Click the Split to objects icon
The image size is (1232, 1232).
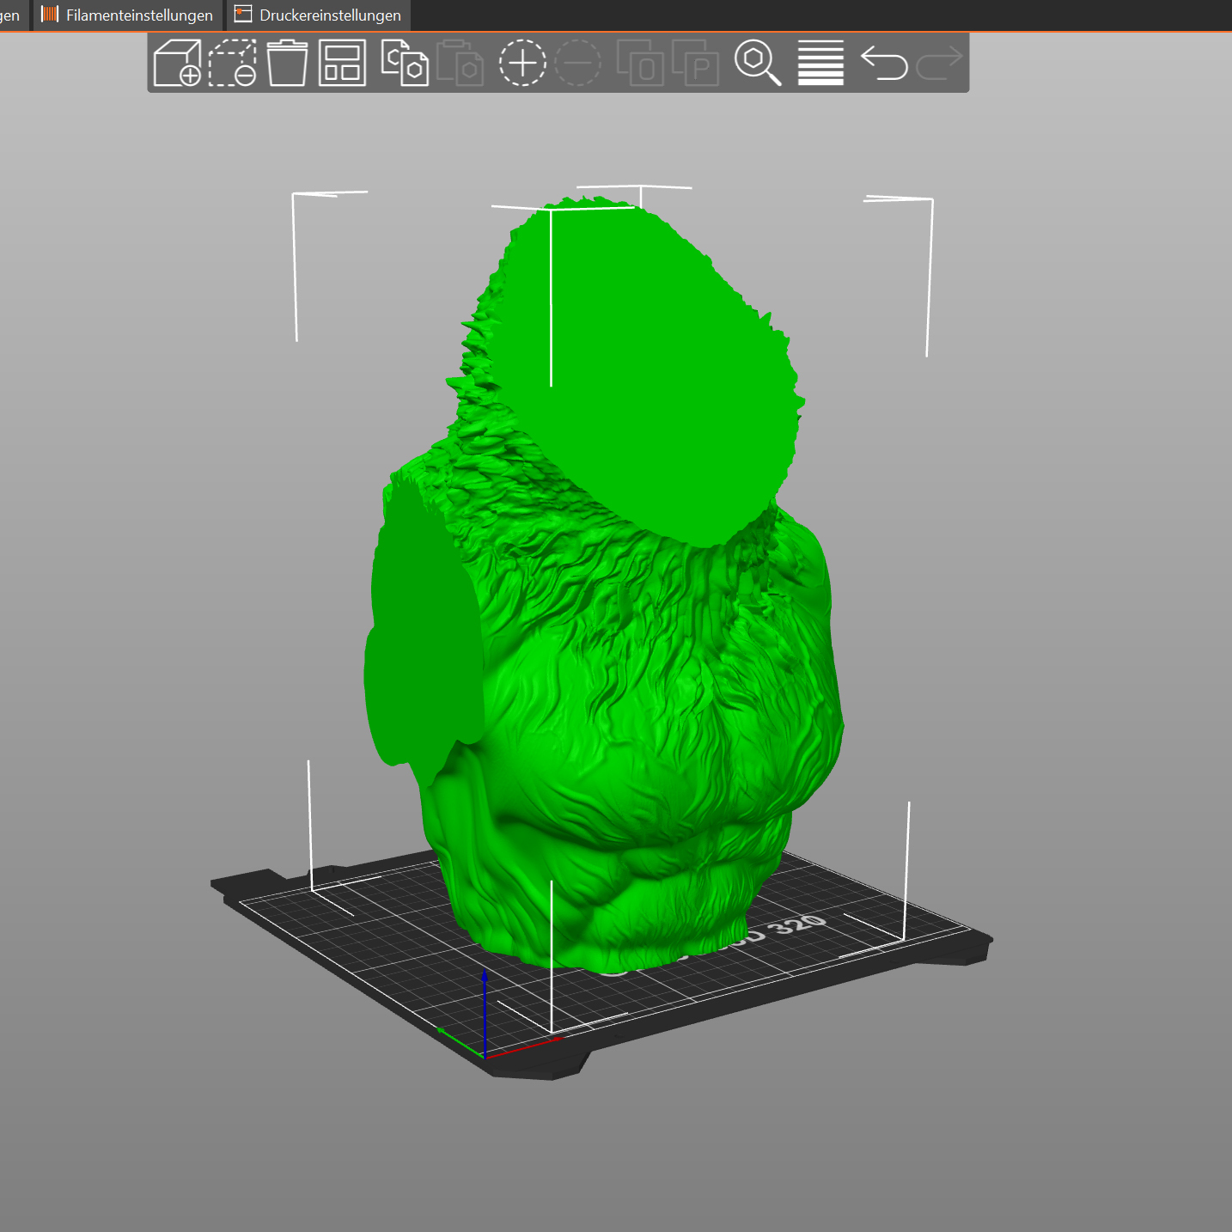pos(640,63)
